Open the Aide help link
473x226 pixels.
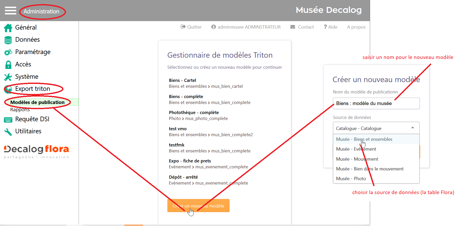tap(333, 27)
